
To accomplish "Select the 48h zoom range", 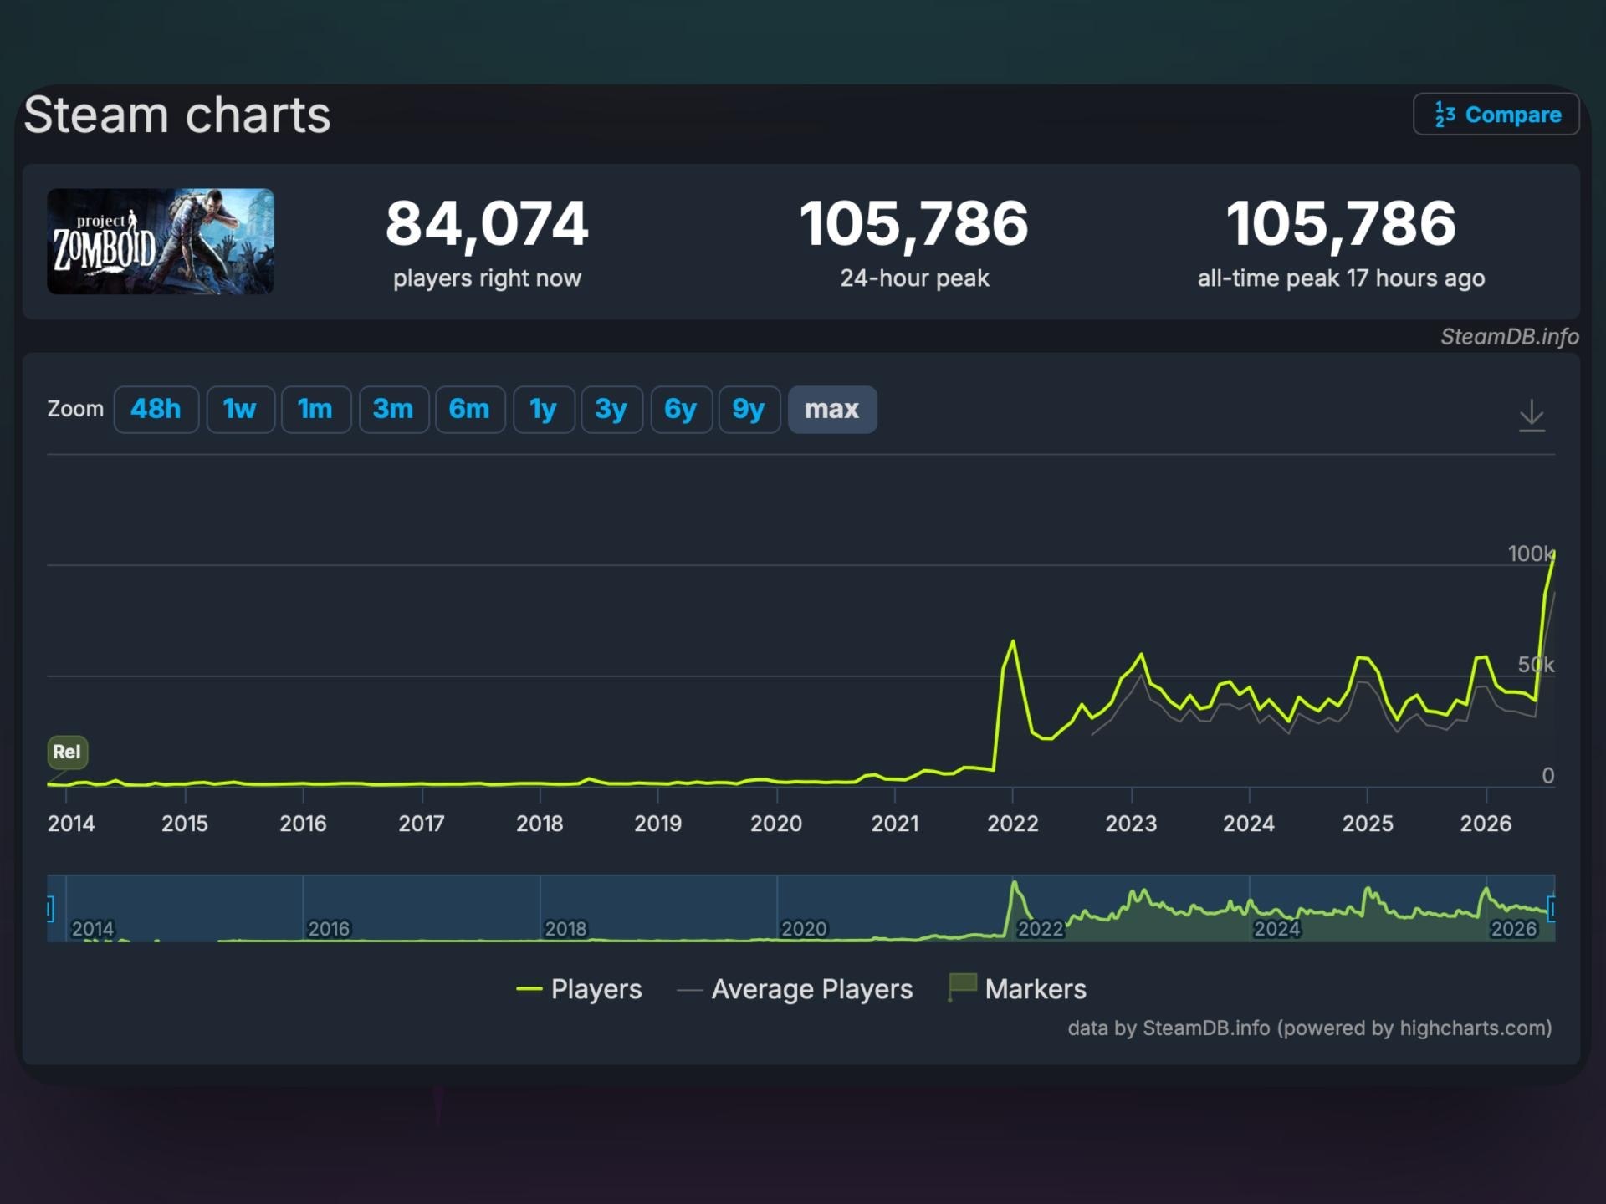I will [156, 409].
